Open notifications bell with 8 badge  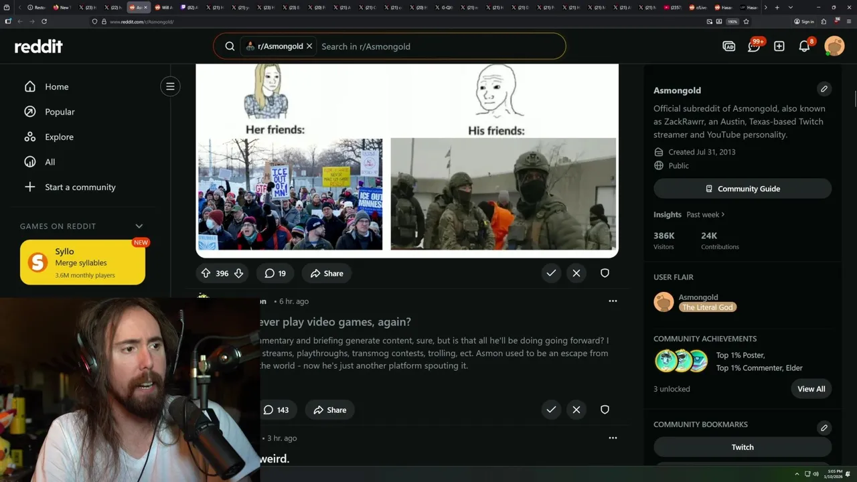tap(805, 46)
